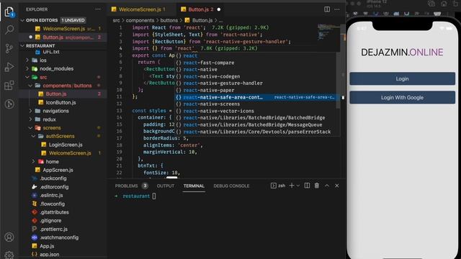Expand the home folder
The height and width of the screenshot is (259, 461).
[x=33, y=161]
